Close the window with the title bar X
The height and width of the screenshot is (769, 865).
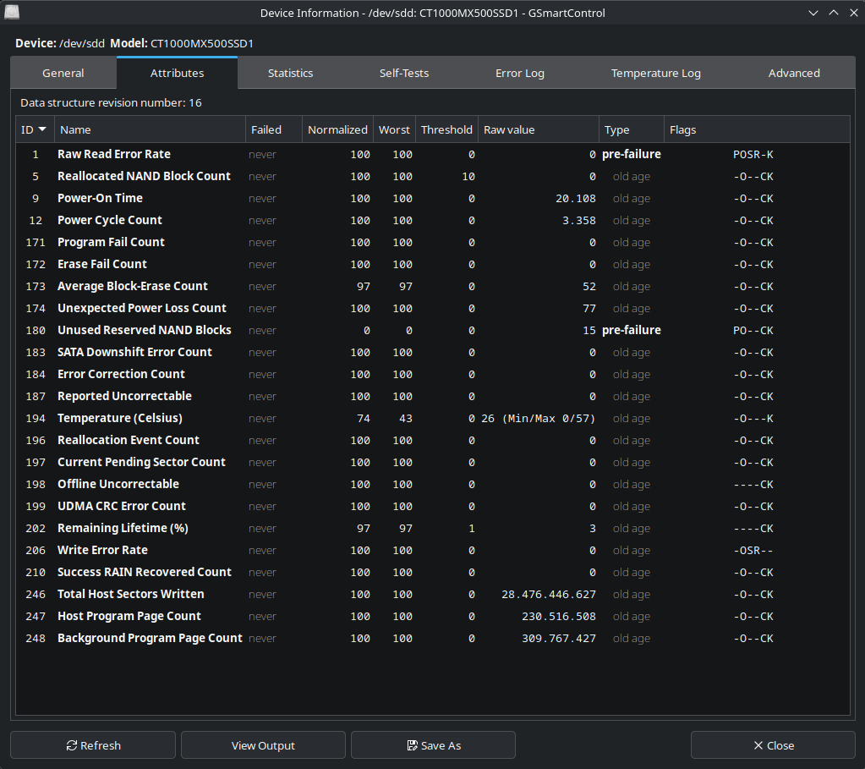pyautogui.click(x=853, y=13)
